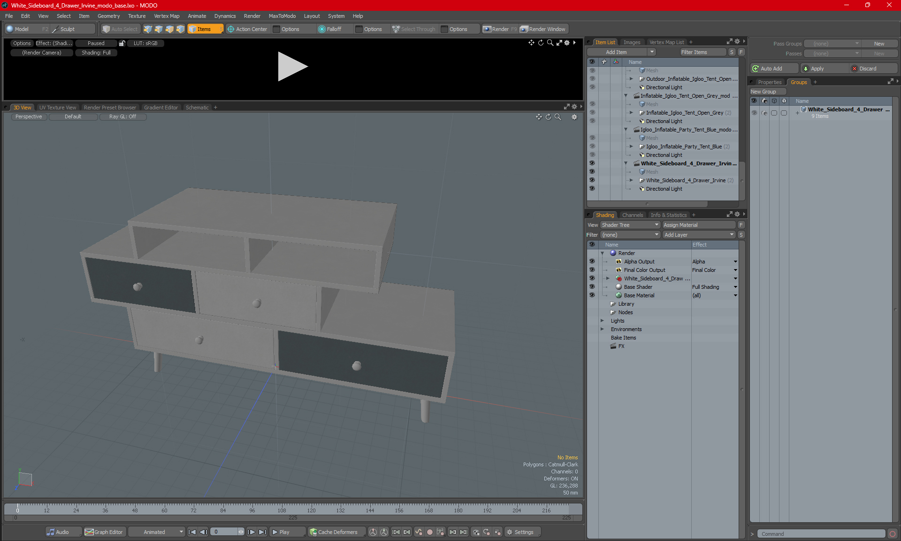Click the Auto Add button

point(774,69)
